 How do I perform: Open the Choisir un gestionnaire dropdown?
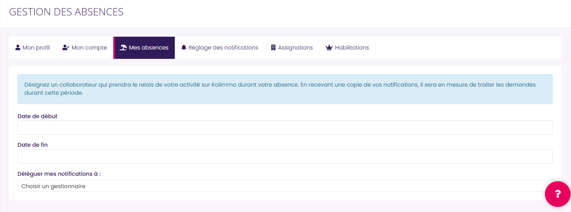285,186
